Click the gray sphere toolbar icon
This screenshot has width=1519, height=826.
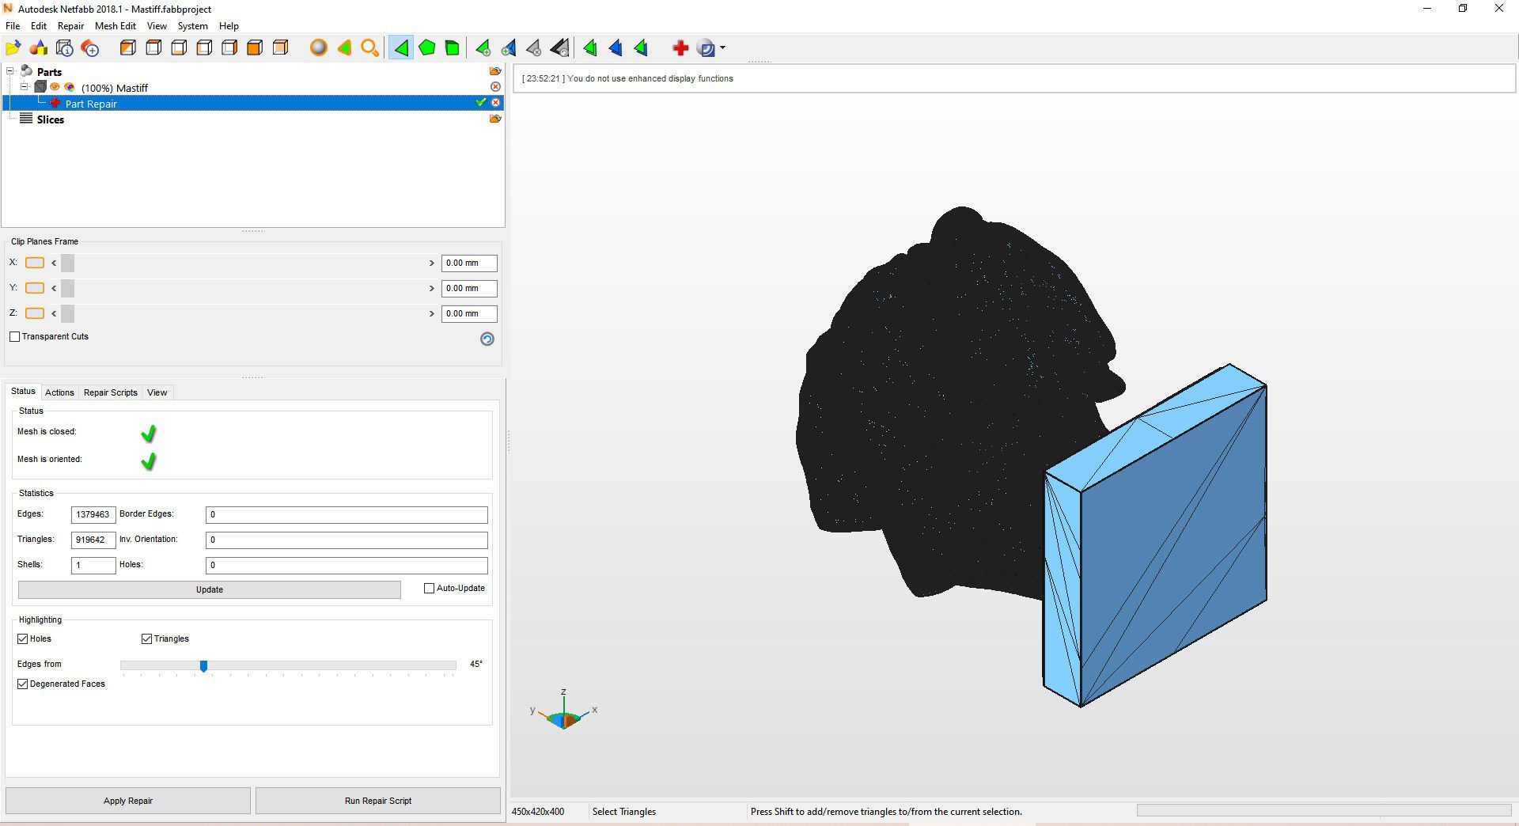[319, 48]
